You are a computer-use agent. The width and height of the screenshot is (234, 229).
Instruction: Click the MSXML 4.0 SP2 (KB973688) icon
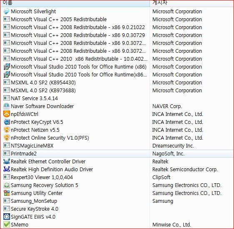pos(7,90)
